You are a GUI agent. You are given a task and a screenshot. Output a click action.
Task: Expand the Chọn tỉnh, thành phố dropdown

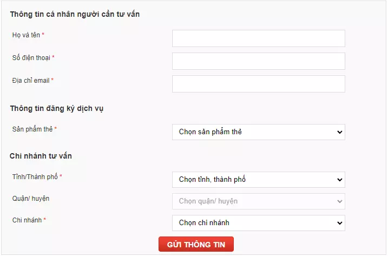coord(259,180)
